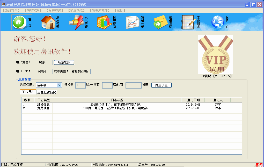Open the 【系统菜单】 menu
Viewport: 264px width, 167px height.
(x=11, y=10)
